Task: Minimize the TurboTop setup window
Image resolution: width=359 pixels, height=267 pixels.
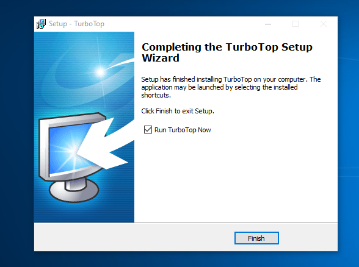Action: coord(268,24)
